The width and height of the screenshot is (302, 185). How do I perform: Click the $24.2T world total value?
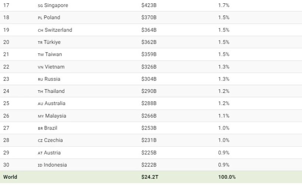pos(150,177)
